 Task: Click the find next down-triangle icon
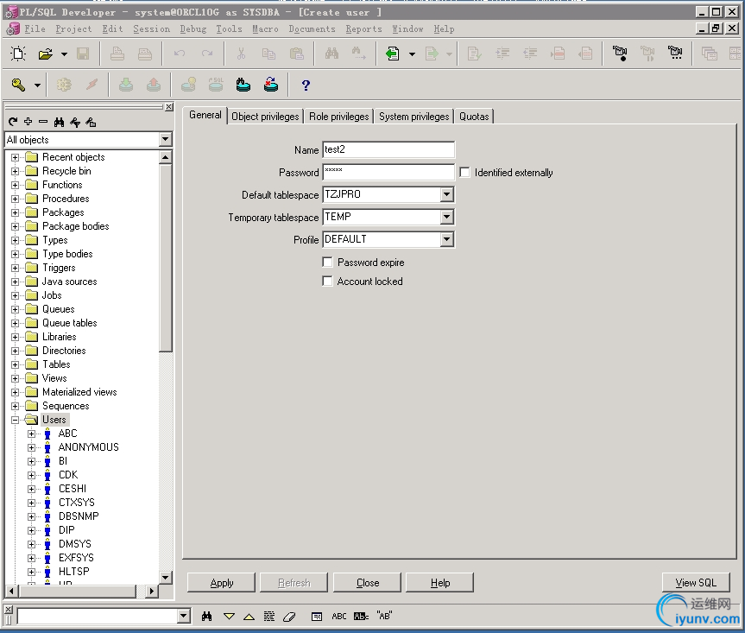coord(229,617)
